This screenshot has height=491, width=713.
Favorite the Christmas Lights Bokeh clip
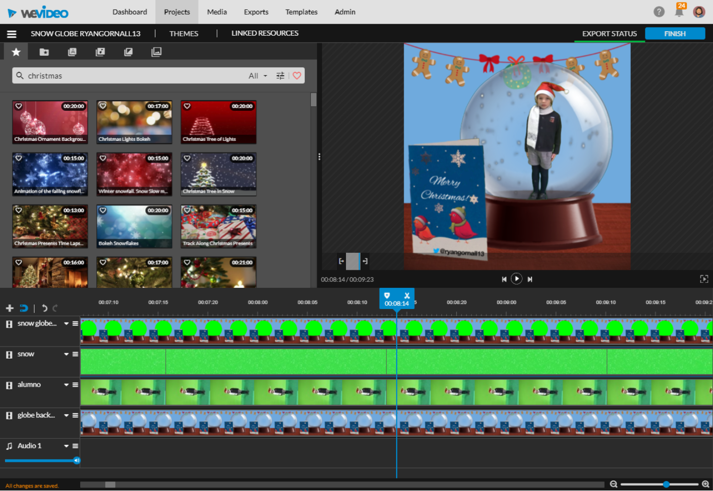tap(103, 106)
